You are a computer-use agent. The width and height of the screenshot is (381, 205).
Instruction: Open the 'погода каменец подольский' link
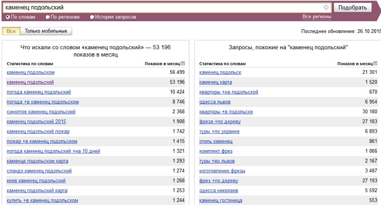click(x=39, y=92)
